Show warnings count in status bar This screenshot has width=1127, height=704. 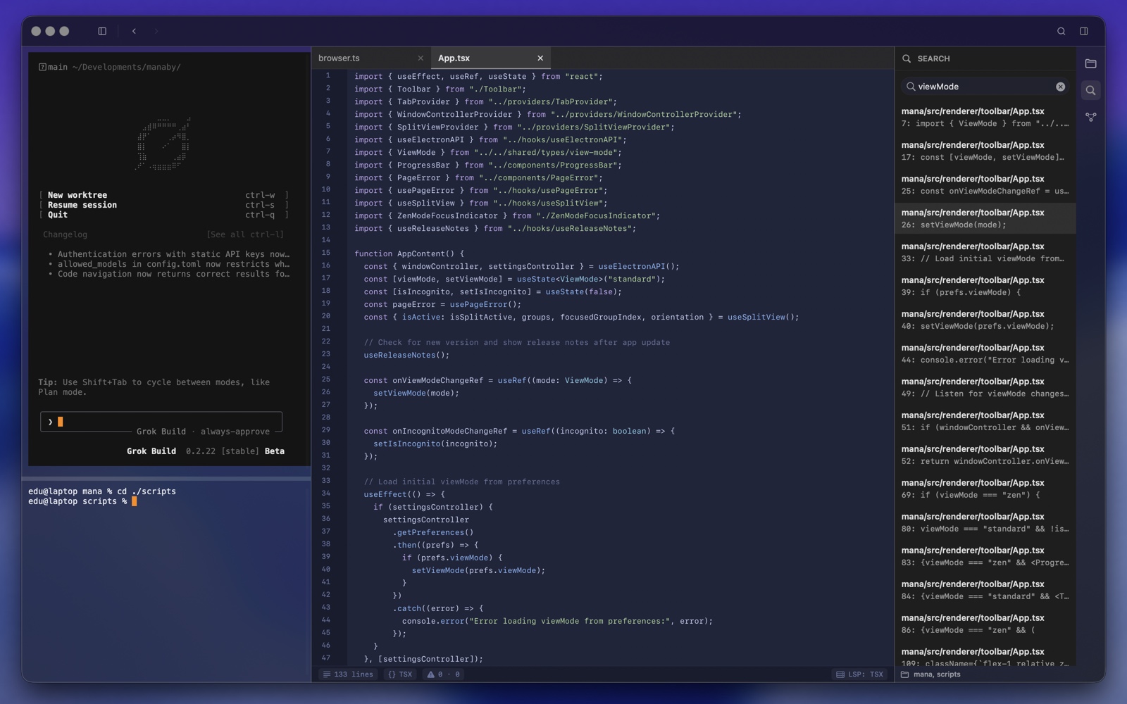444,674
